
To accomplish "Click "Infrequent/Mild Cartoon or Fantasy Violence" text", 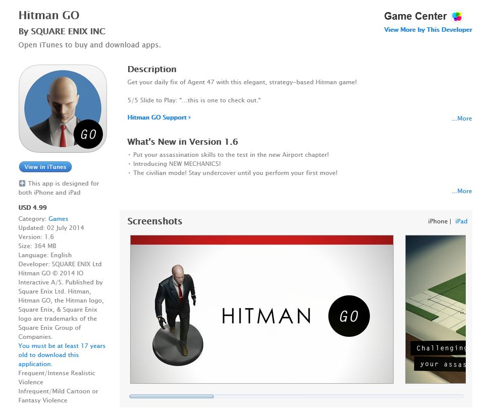I will click(58, 396).
